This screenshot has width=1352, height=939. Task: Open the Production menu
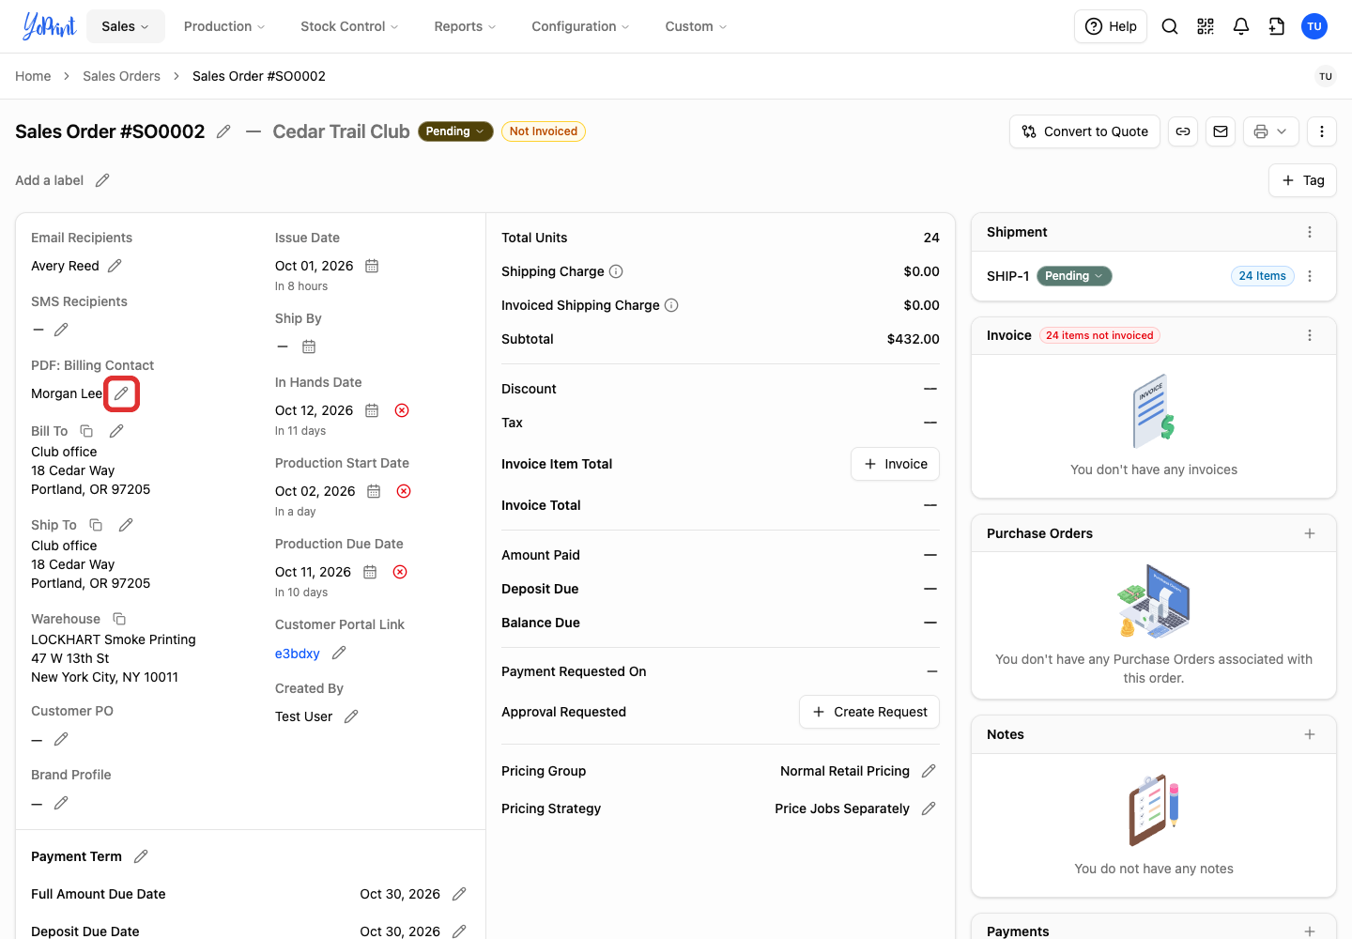(224, 26)
